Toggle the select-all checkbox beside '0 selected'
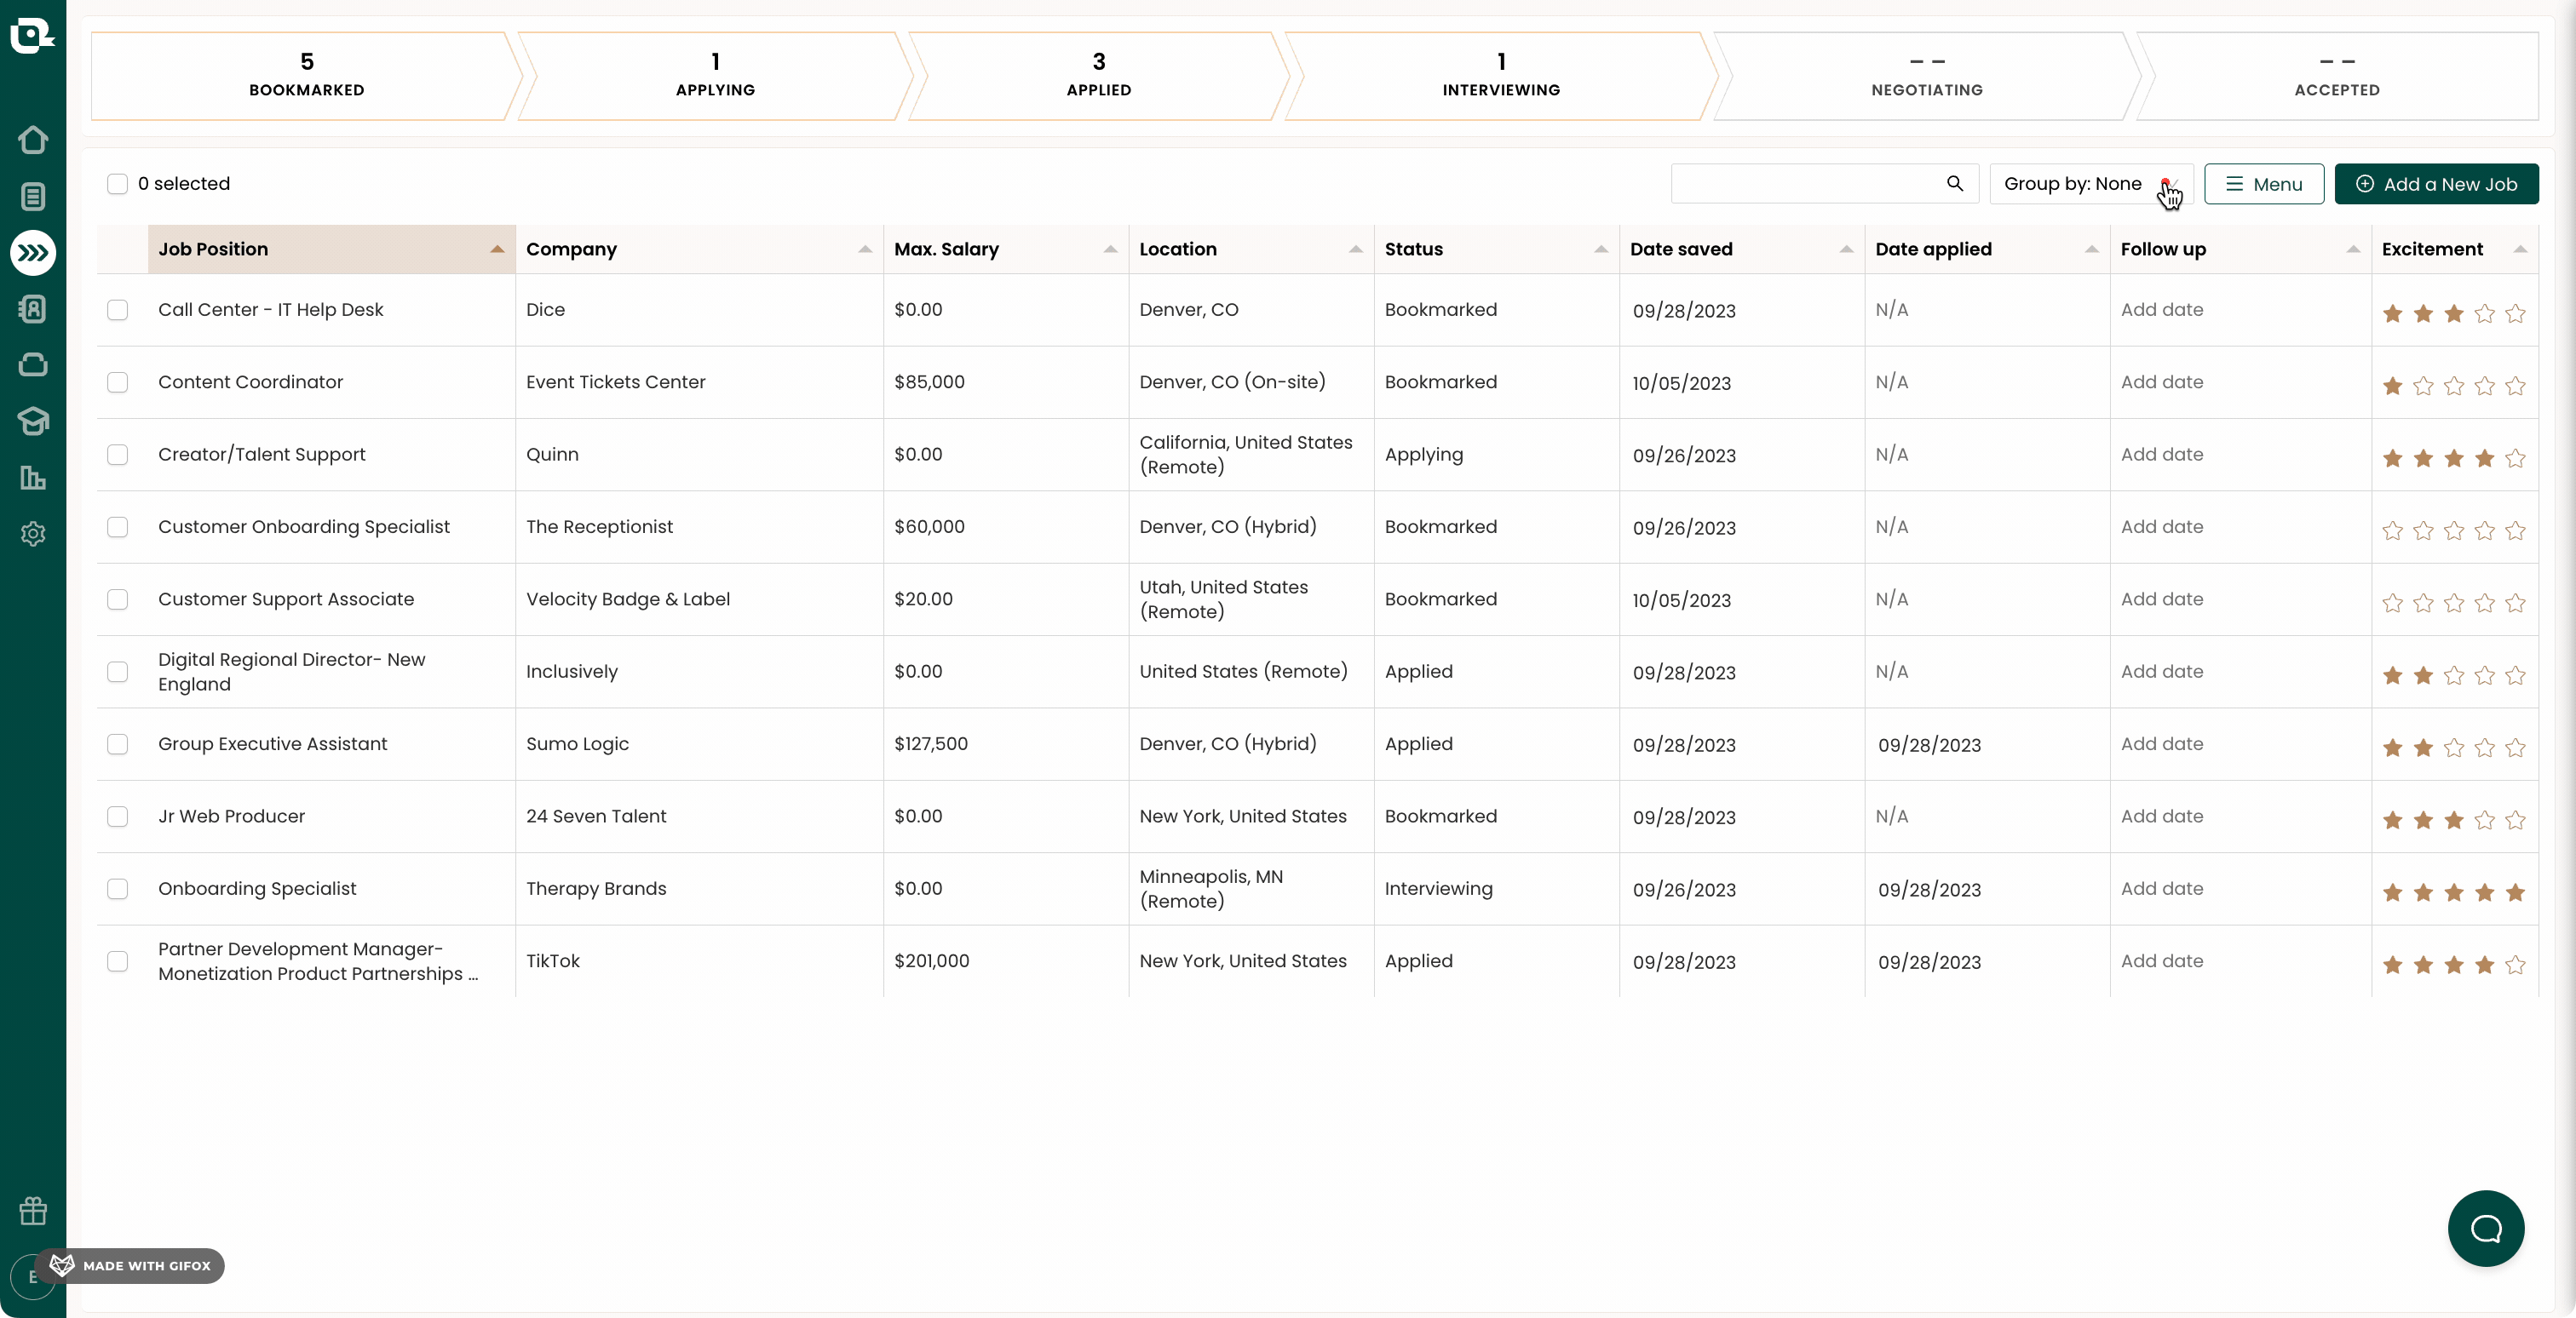The image size is (2576, 1318). pos(118,184)
